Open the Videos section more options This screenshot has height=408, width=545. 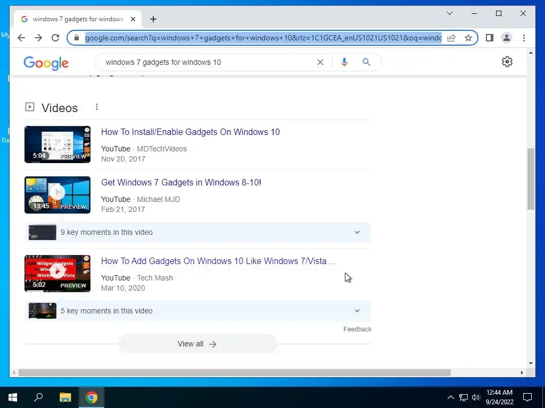coord(97,107)
